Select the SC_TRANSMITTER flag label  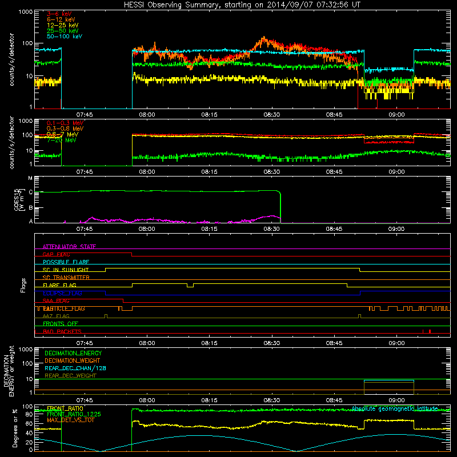(x=66, y=278)
